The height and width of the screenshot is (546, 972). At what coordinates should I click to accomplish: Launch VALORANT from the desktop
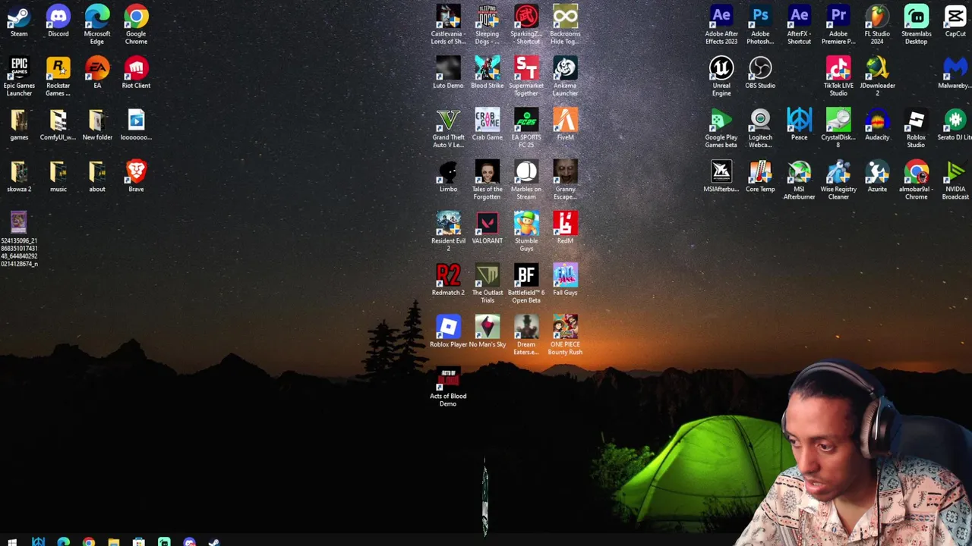pos(487,224)
